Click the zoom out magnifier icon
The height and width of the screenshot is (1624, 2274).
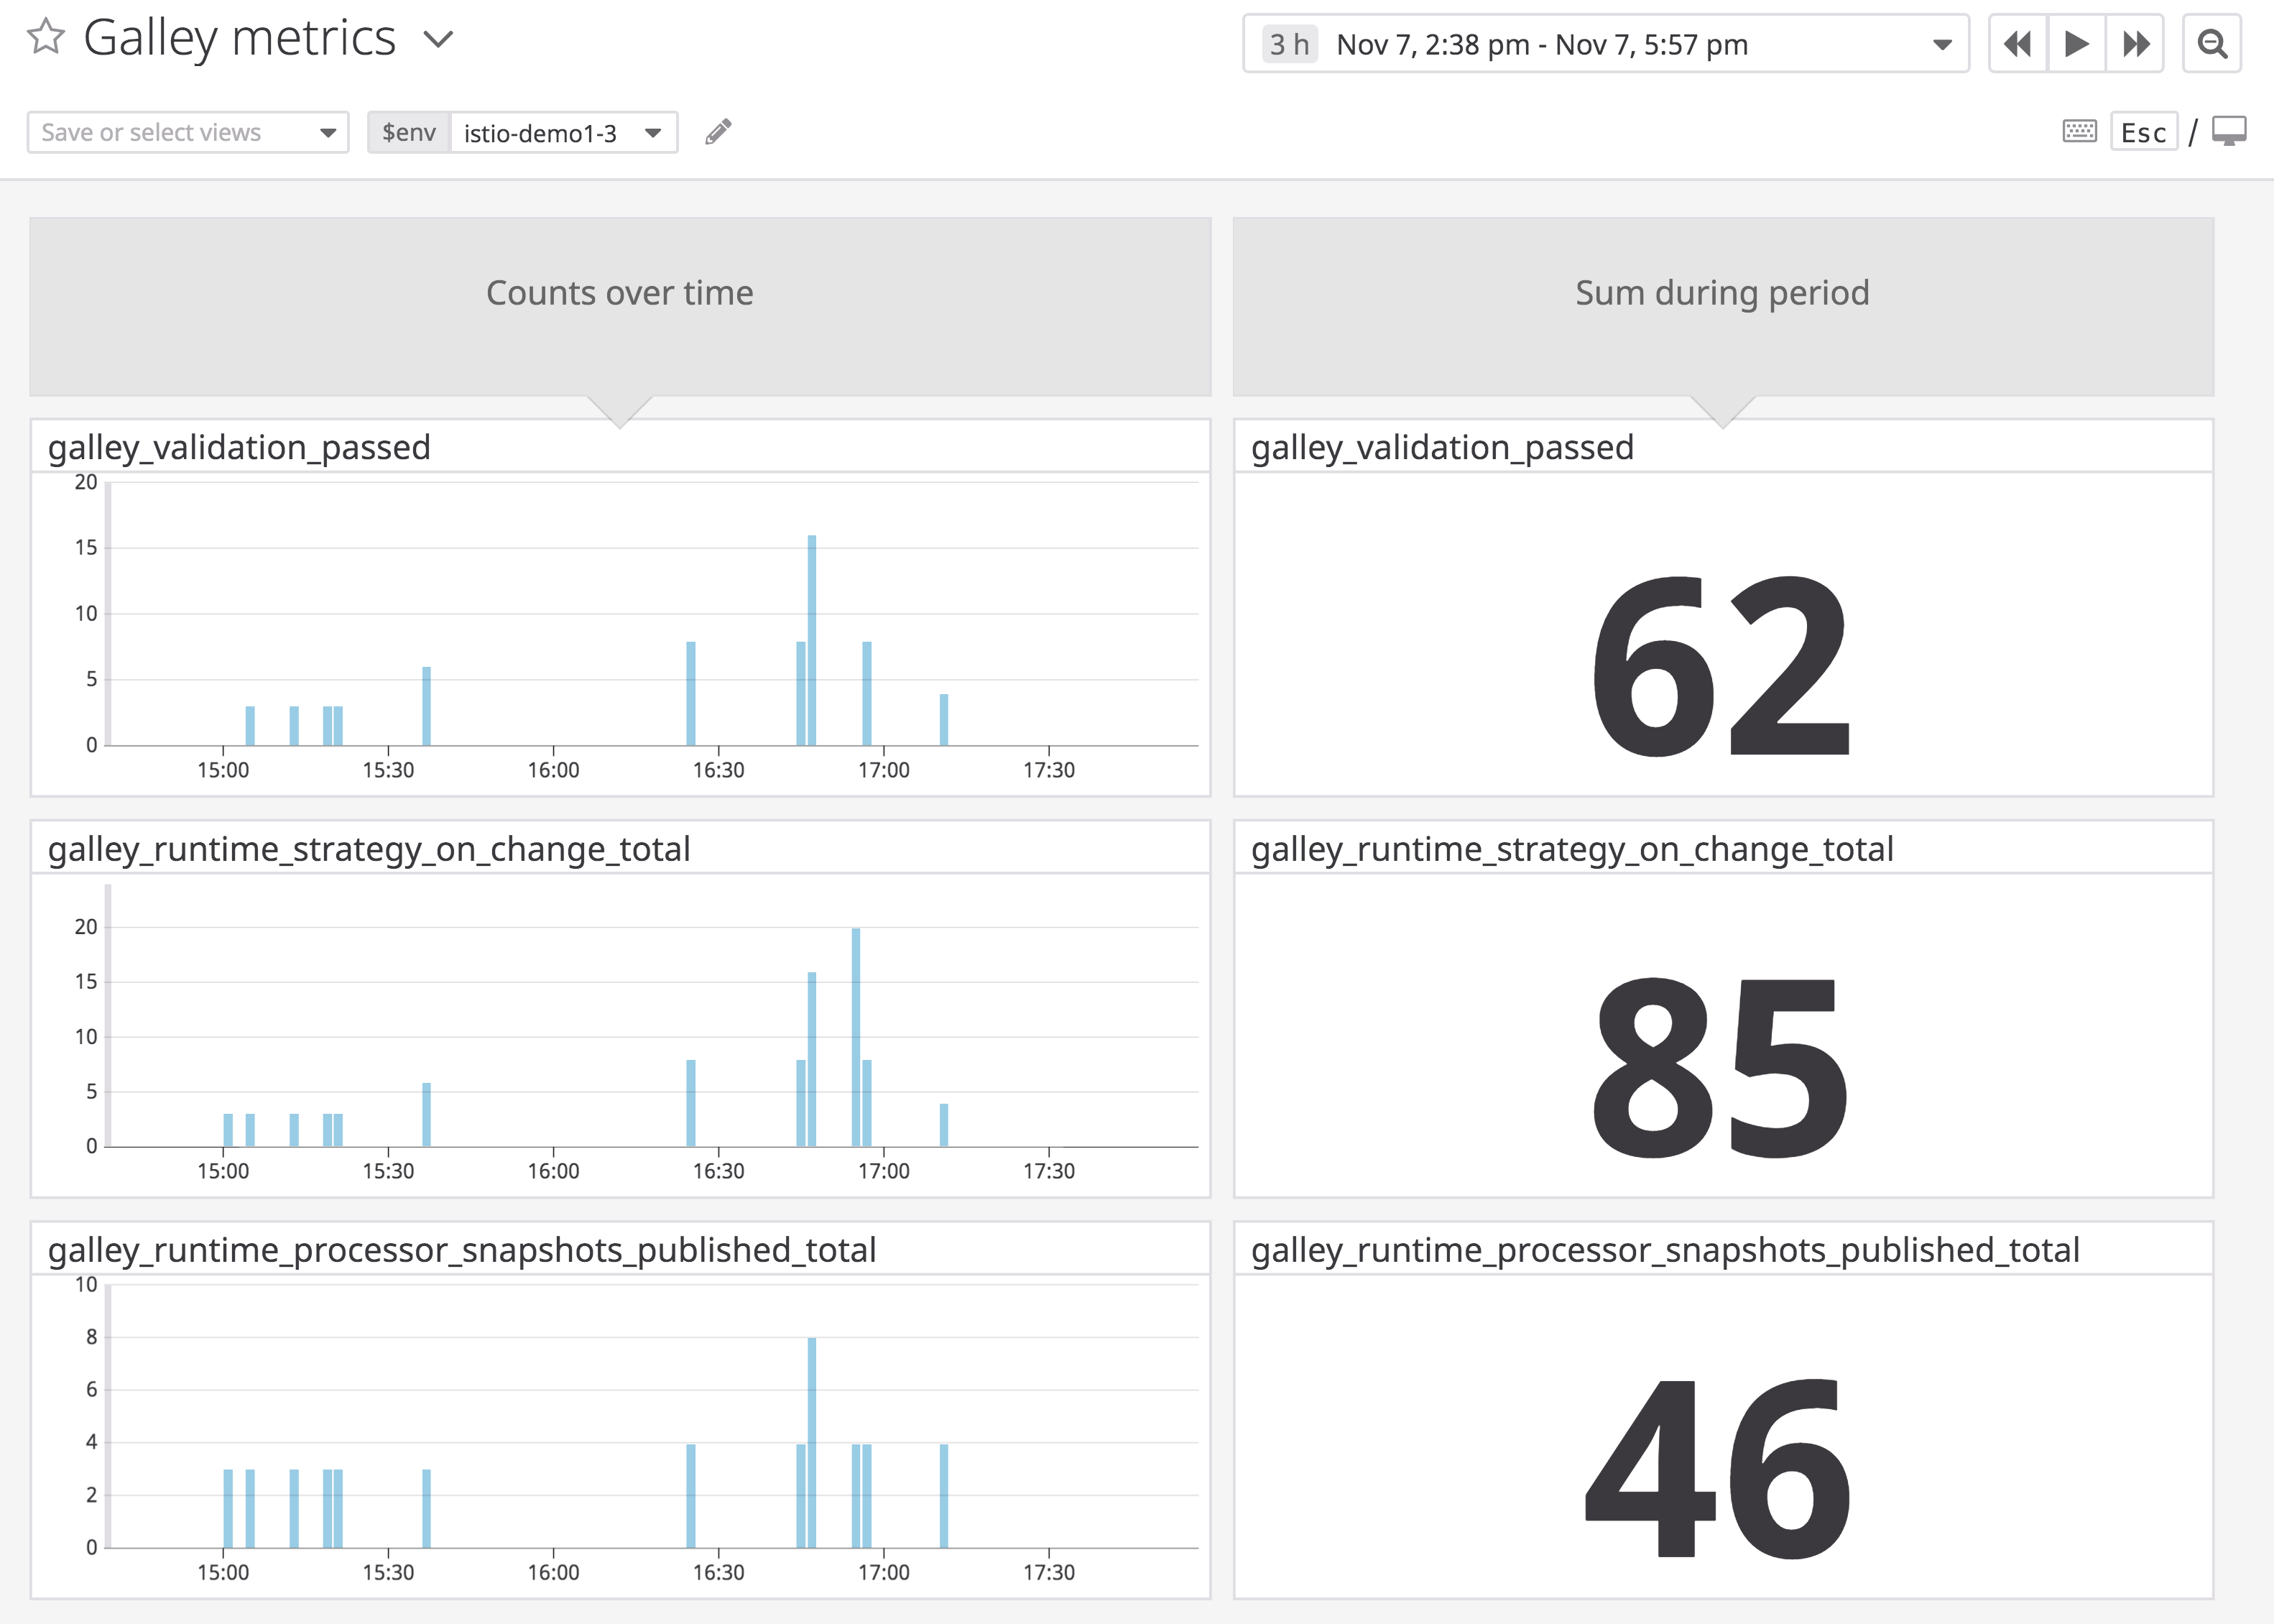pos(2211,44)
